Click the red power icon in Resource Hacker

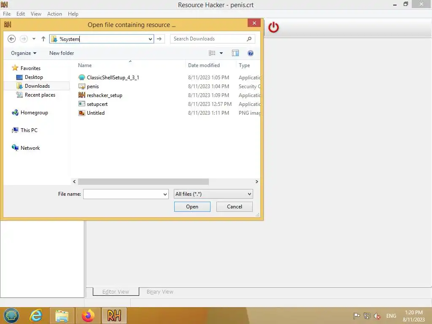coord(273,27)
